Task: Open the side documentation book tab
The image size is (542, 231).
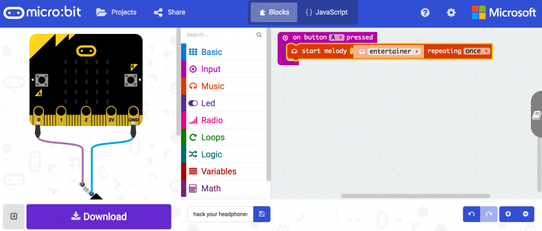Action: [x=536, y=115]
